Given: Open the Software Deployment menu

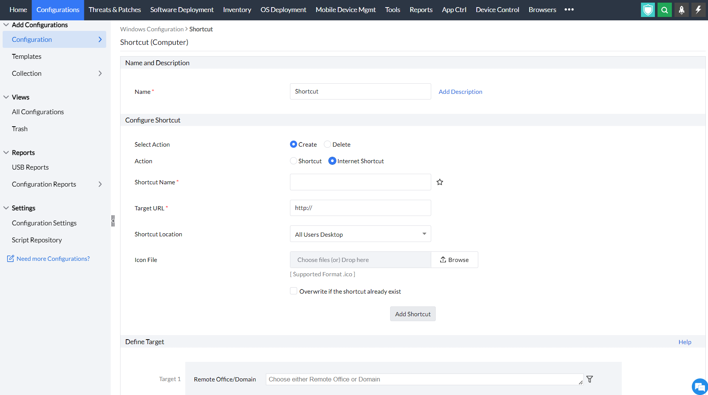Looking at the screenshot, I should (182, 10).
